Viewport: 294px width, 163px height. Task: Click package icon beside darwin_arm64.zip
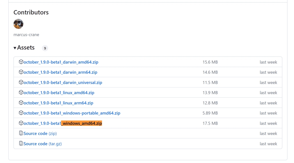[x=21, y=72]
